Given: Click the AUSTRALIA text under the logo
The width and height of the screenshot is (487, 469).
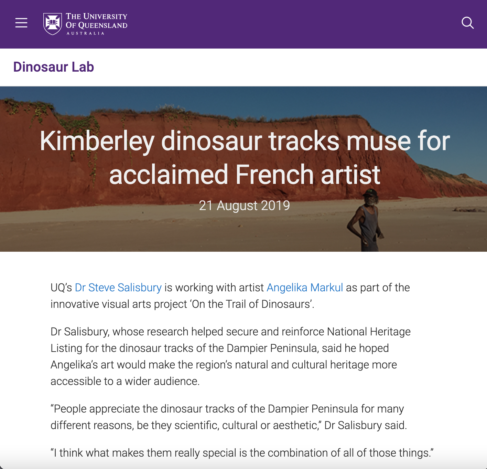Looking at the screenshot, I should coord(85,33).
